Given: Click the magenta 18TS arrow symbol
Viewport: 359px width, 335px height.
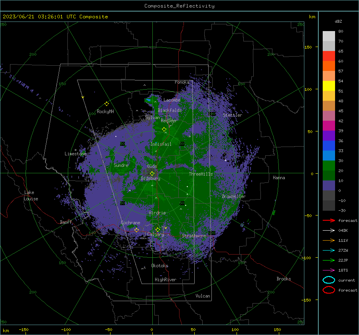Looking at the screenshot, I should coord(329,270).
